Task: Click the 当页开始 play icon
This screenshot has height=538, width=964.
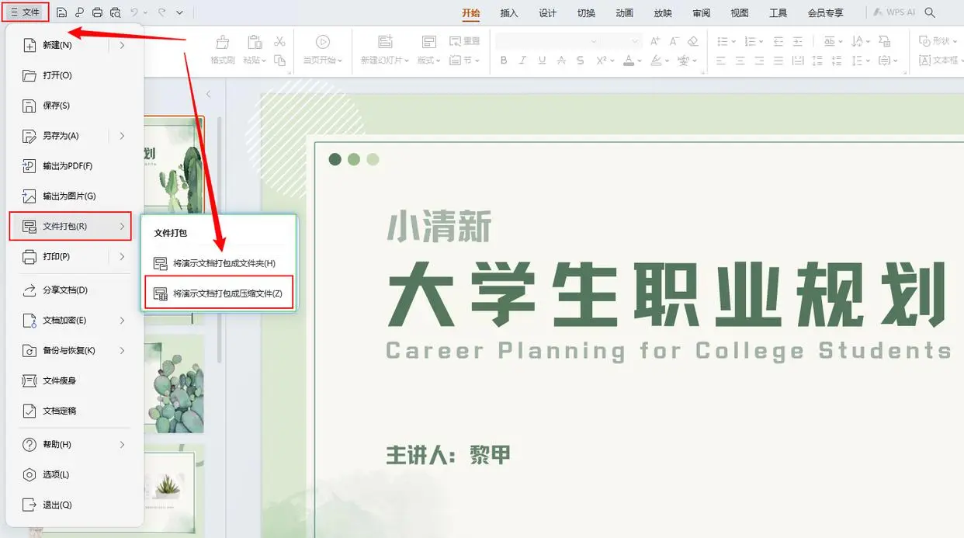Action: (323, 48)
